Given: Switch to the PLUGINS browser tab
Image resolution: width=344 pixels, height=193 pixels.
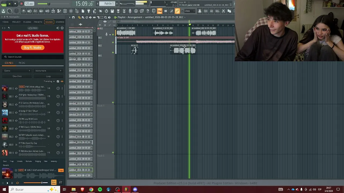Looking at the screenshot, I should [27, 22].
